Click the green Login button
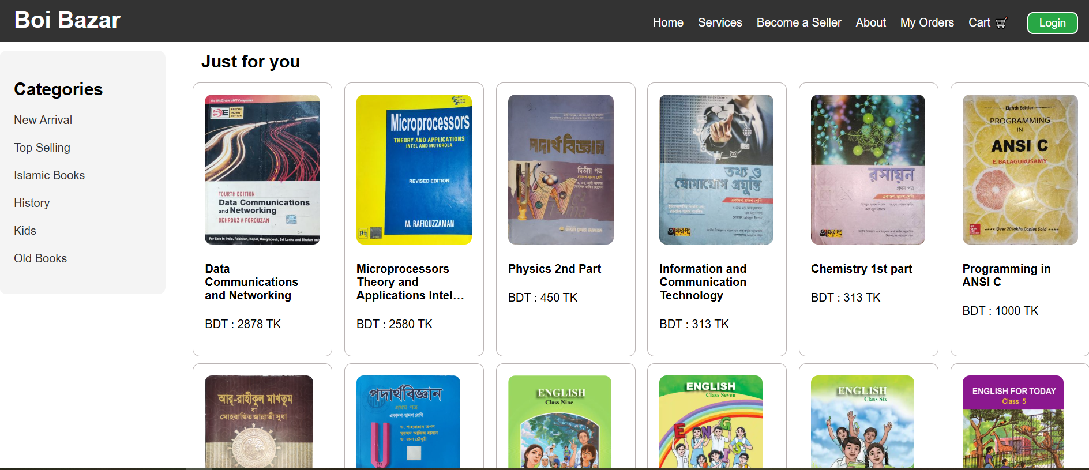This screenshot has width=1089, height=470. [x=1052, y=23]
